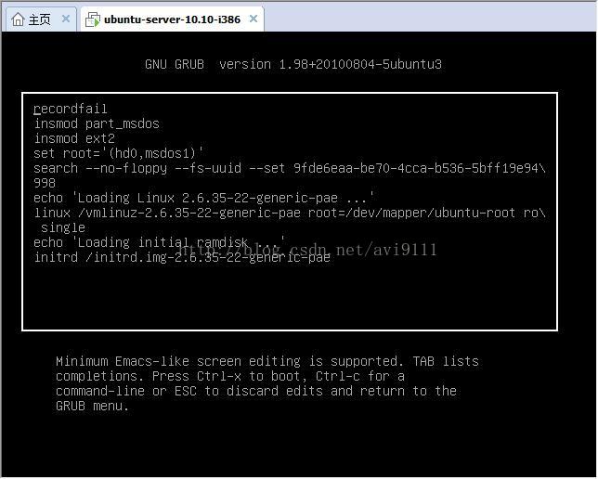
Task: Click the '998' continuation line
Action: pos(45,183)
